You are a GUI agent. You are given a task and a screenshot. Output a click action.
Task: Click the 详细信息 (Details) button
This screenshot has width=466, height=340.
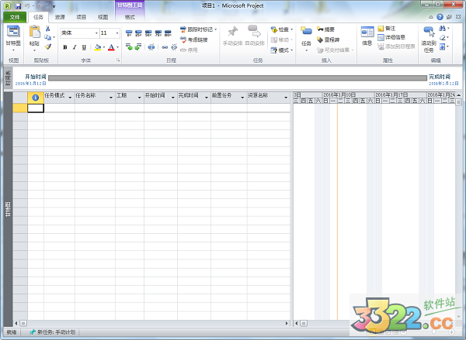coord(394,36)
